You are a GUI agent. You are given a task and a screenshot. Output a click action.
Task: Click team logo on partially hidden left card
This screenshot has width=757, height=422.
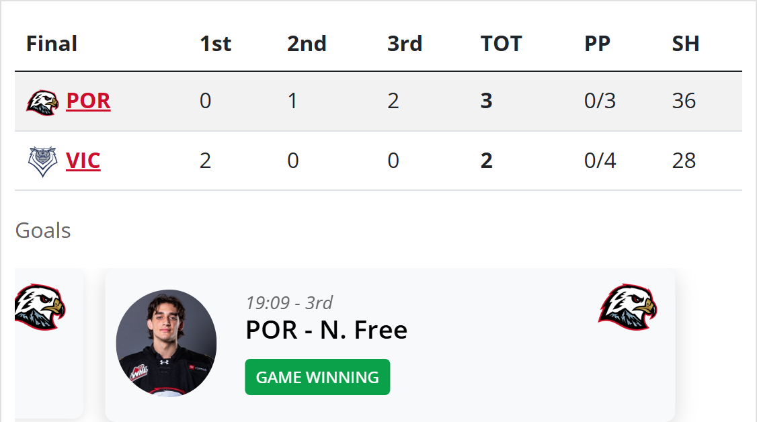point(40,307)
